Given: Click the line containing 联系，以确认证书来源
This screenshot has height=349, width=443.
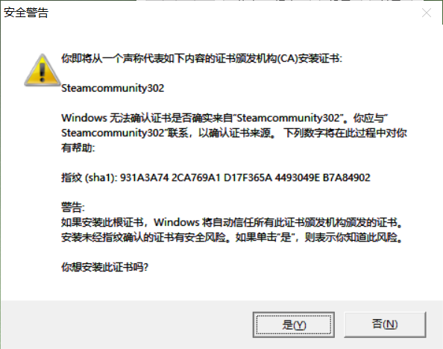Looking at the screenshot, I should pyautogui.click(x=234, y=133).
